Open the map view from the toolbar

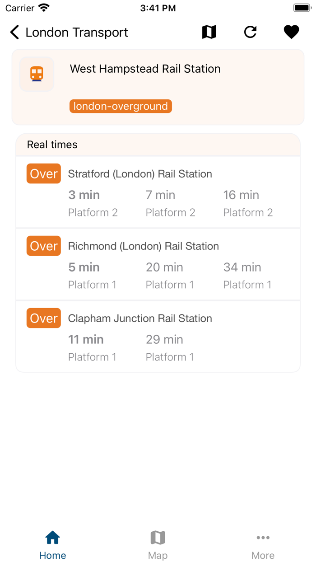(x=209, y=32)
